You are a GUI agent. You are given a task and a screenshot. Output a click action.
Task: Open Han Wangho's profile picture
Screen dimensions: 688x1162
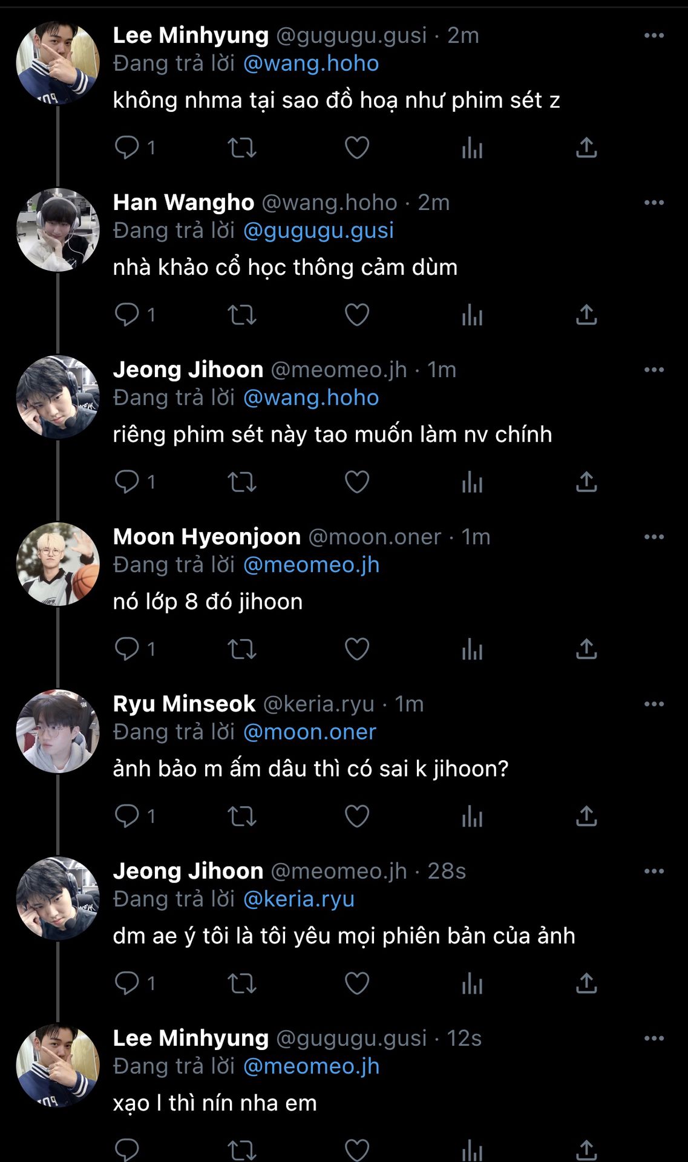pos(57,230)
